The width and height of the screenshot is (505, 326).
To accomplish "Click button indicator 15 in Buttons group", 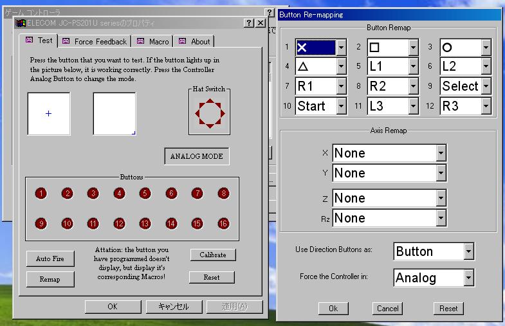I will tap(197, 223).
